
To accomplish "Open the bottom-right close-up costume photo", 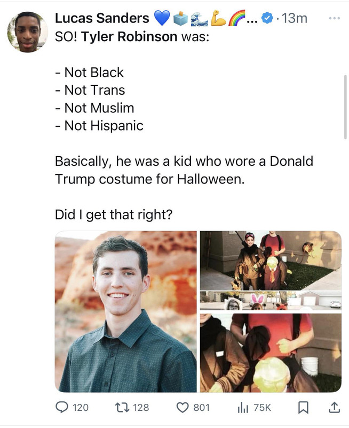I will pos(271,353).
